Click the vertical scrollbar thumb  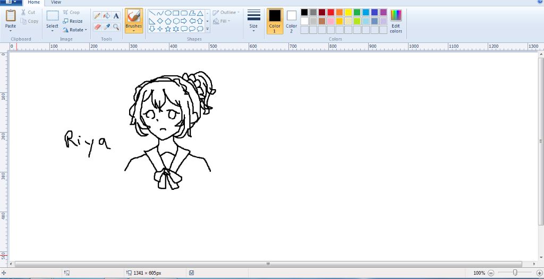tap(541, 141)
